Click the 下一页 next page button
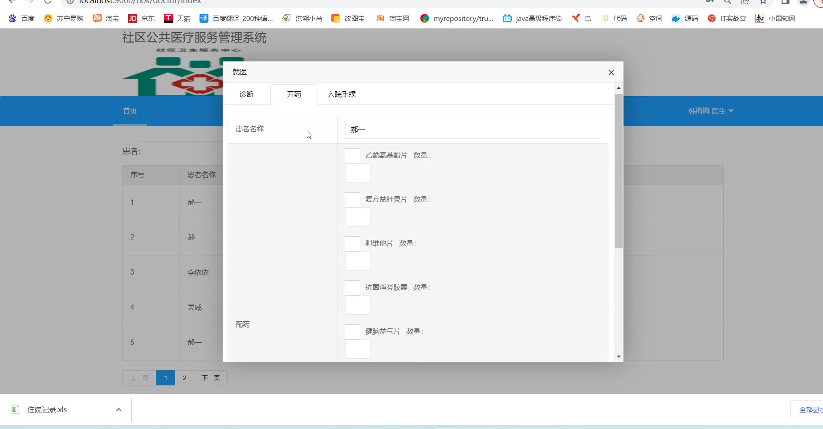The height and width of the screenshot is (429, 823). tap(211, 378)
